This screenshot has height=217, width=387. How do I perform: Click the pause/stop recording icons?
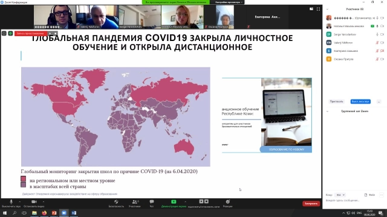(x=204, y=201)
